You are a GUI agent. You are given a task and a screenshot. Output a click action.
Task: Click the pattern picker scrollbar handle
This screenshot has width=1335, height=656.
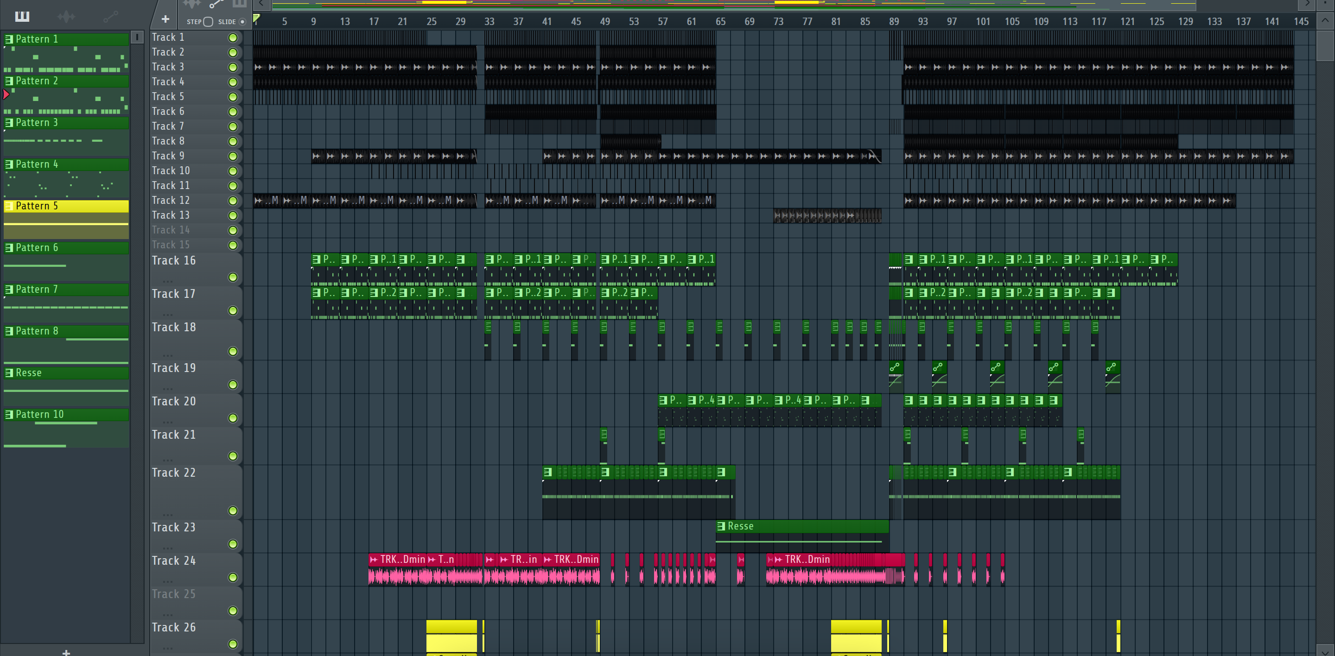(x=137, y=37)
